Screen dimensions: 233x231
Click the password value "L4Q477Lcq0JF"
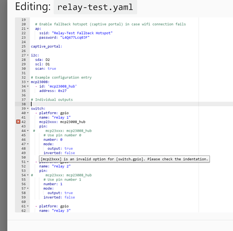pos(75,37)
